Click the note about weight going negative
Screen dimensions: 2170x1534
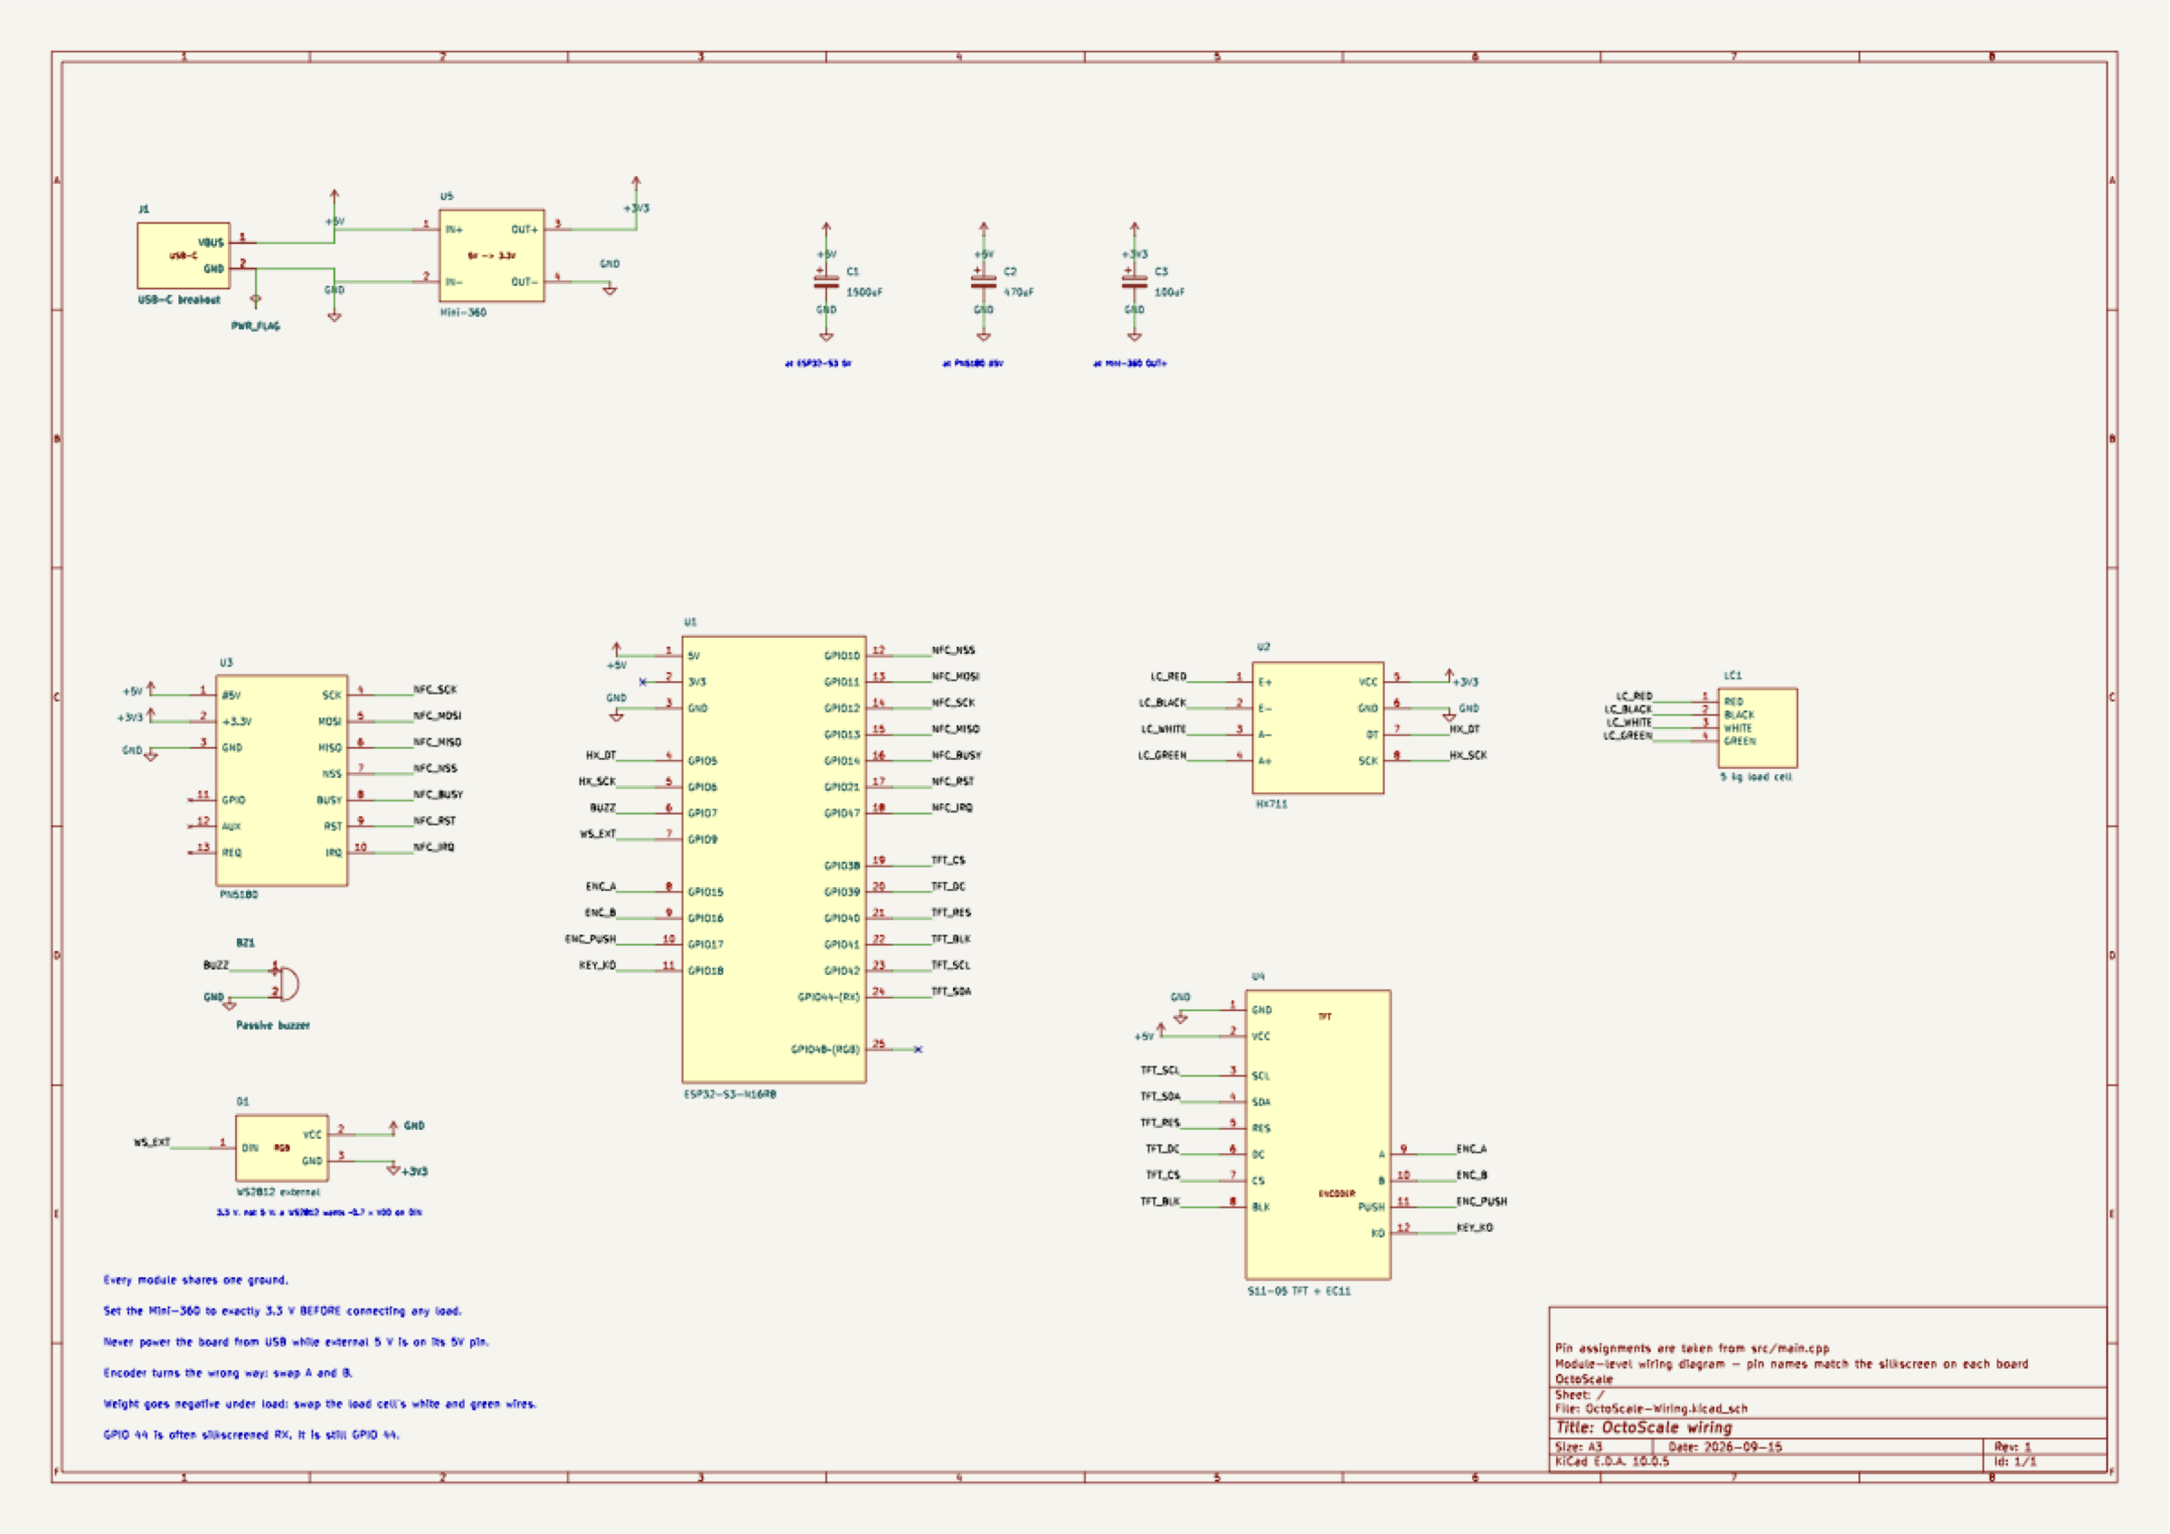[319, 1404]
